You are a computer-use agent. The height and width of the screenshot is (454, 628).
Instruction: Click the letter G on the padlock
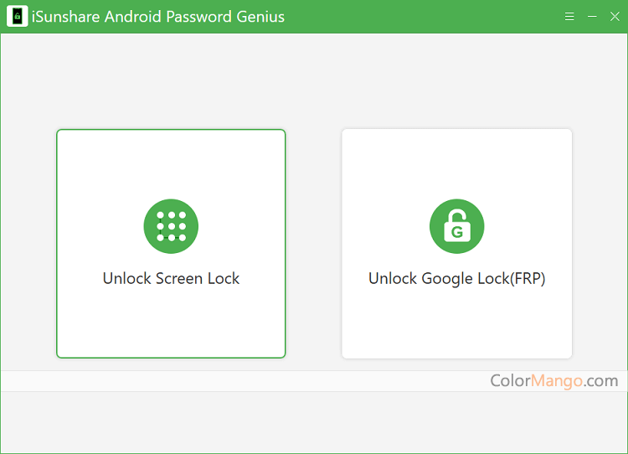coord(457,232)
